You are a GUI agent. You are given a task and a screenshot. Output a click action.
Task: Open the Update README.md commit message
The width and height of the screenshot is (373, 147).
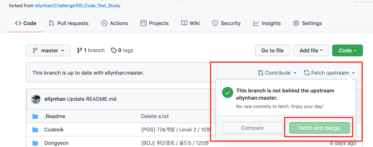coord(92,99)
